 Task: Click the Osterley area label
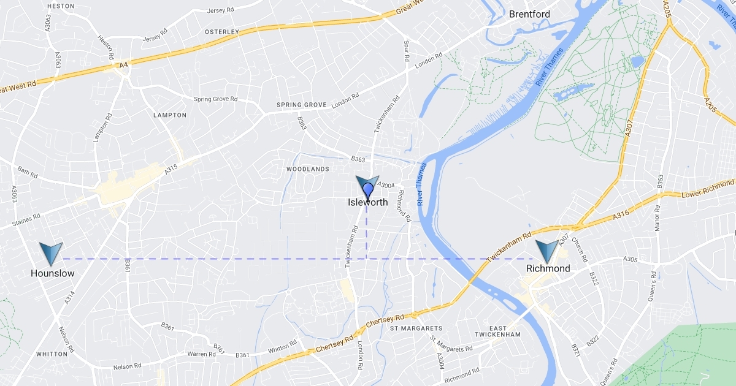coord(221,32)
